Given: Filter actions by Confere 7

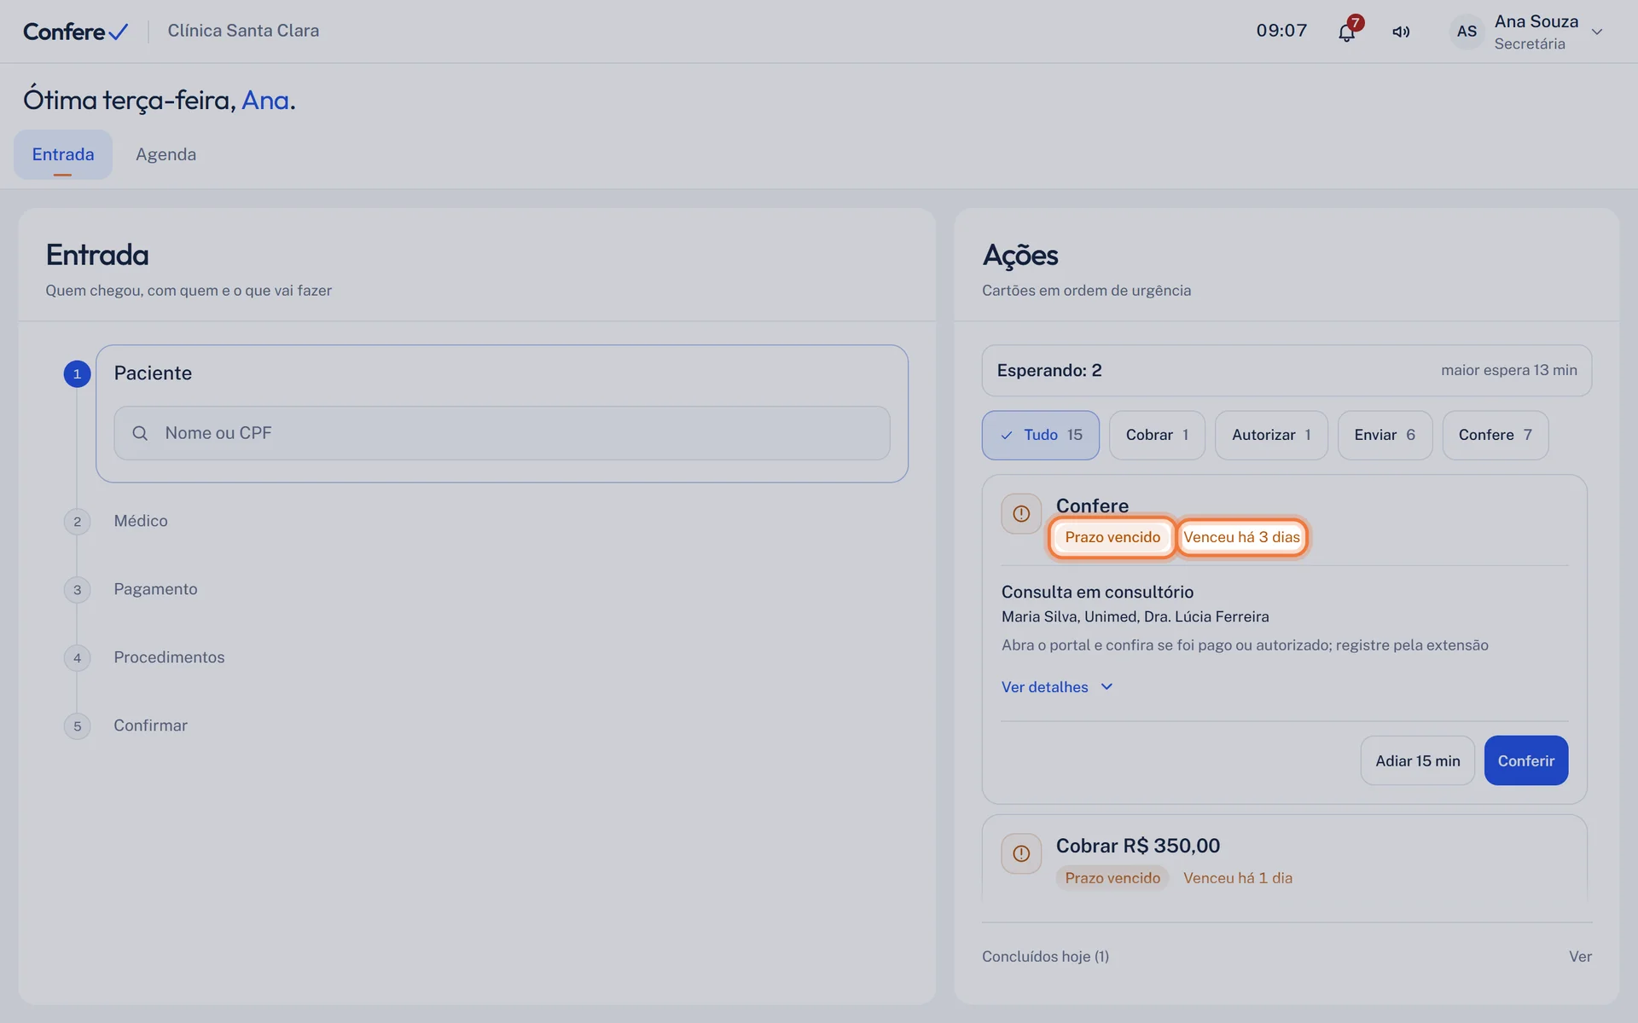Looking at the screenshot, I should click(x=1495, y=435).
